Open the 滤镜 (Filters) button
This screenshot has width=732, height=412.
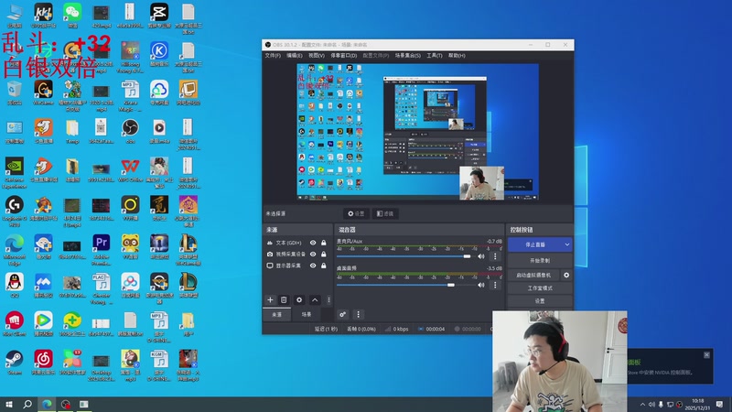coord(385,213)
